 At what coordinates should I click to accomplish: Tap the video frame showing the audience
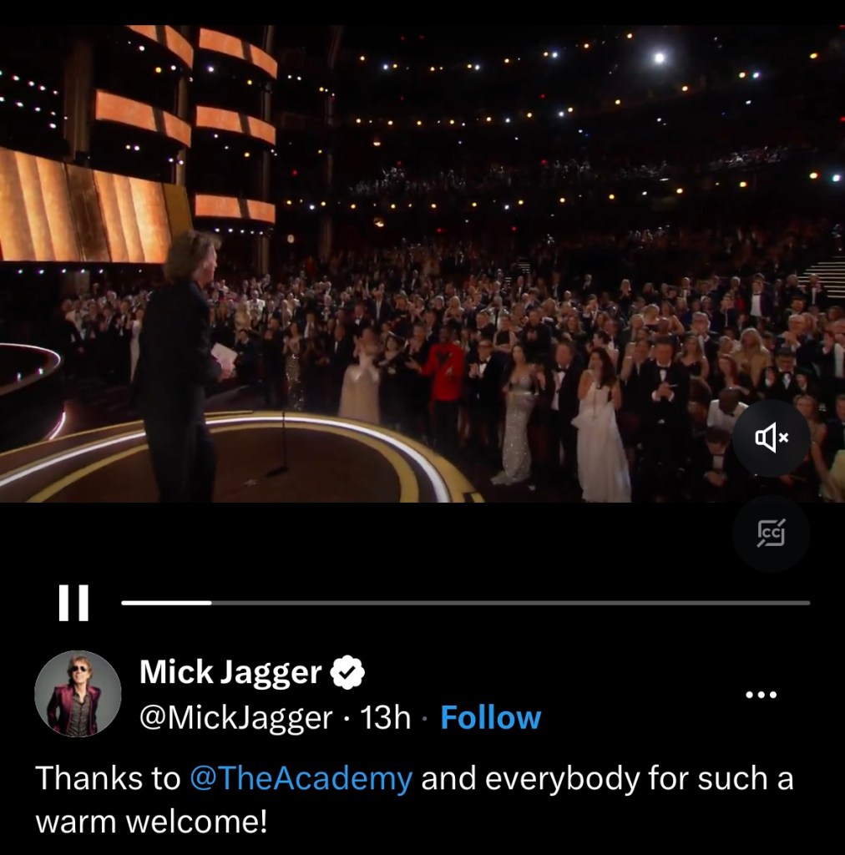pos(422,263)
